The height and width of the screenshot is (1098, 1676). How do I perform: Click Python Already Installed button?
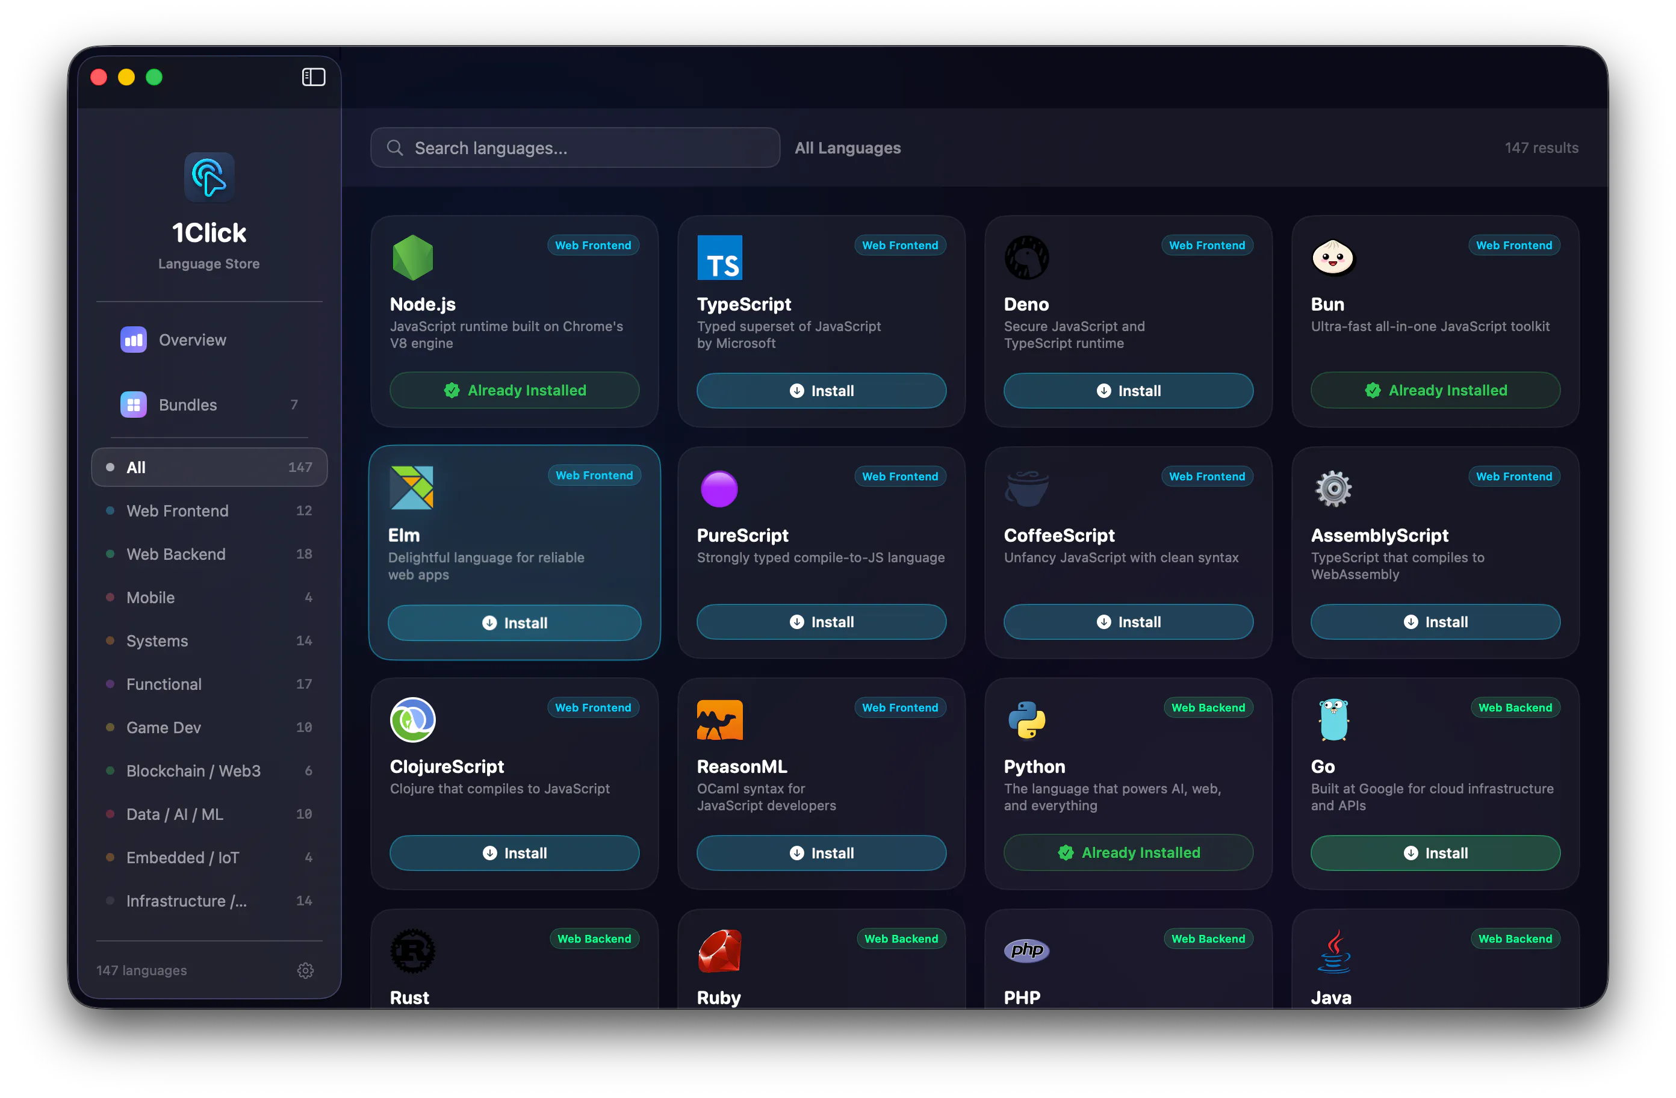point(1128,852)
